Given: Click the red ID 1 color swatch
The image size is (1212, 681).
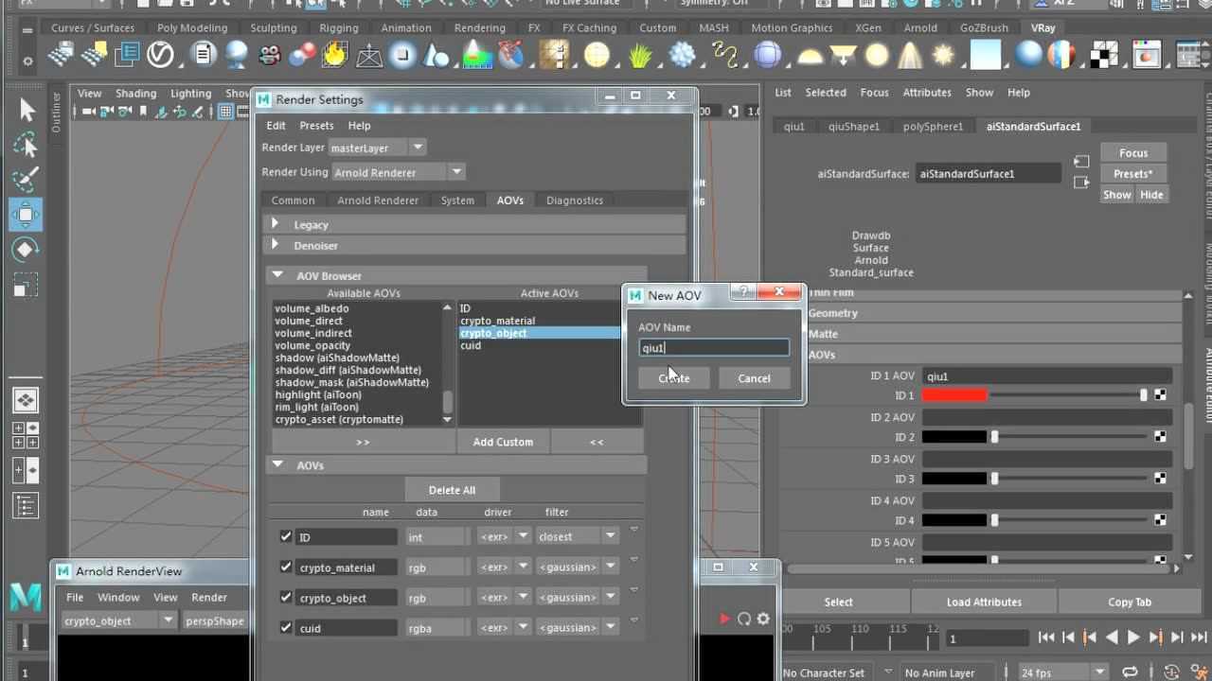Looking at the screenshot, I should pos(954,395).
